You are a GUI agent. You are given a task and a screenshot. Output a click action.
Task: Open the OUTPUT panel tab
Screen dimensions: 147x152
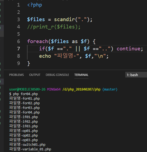point(35,75)
